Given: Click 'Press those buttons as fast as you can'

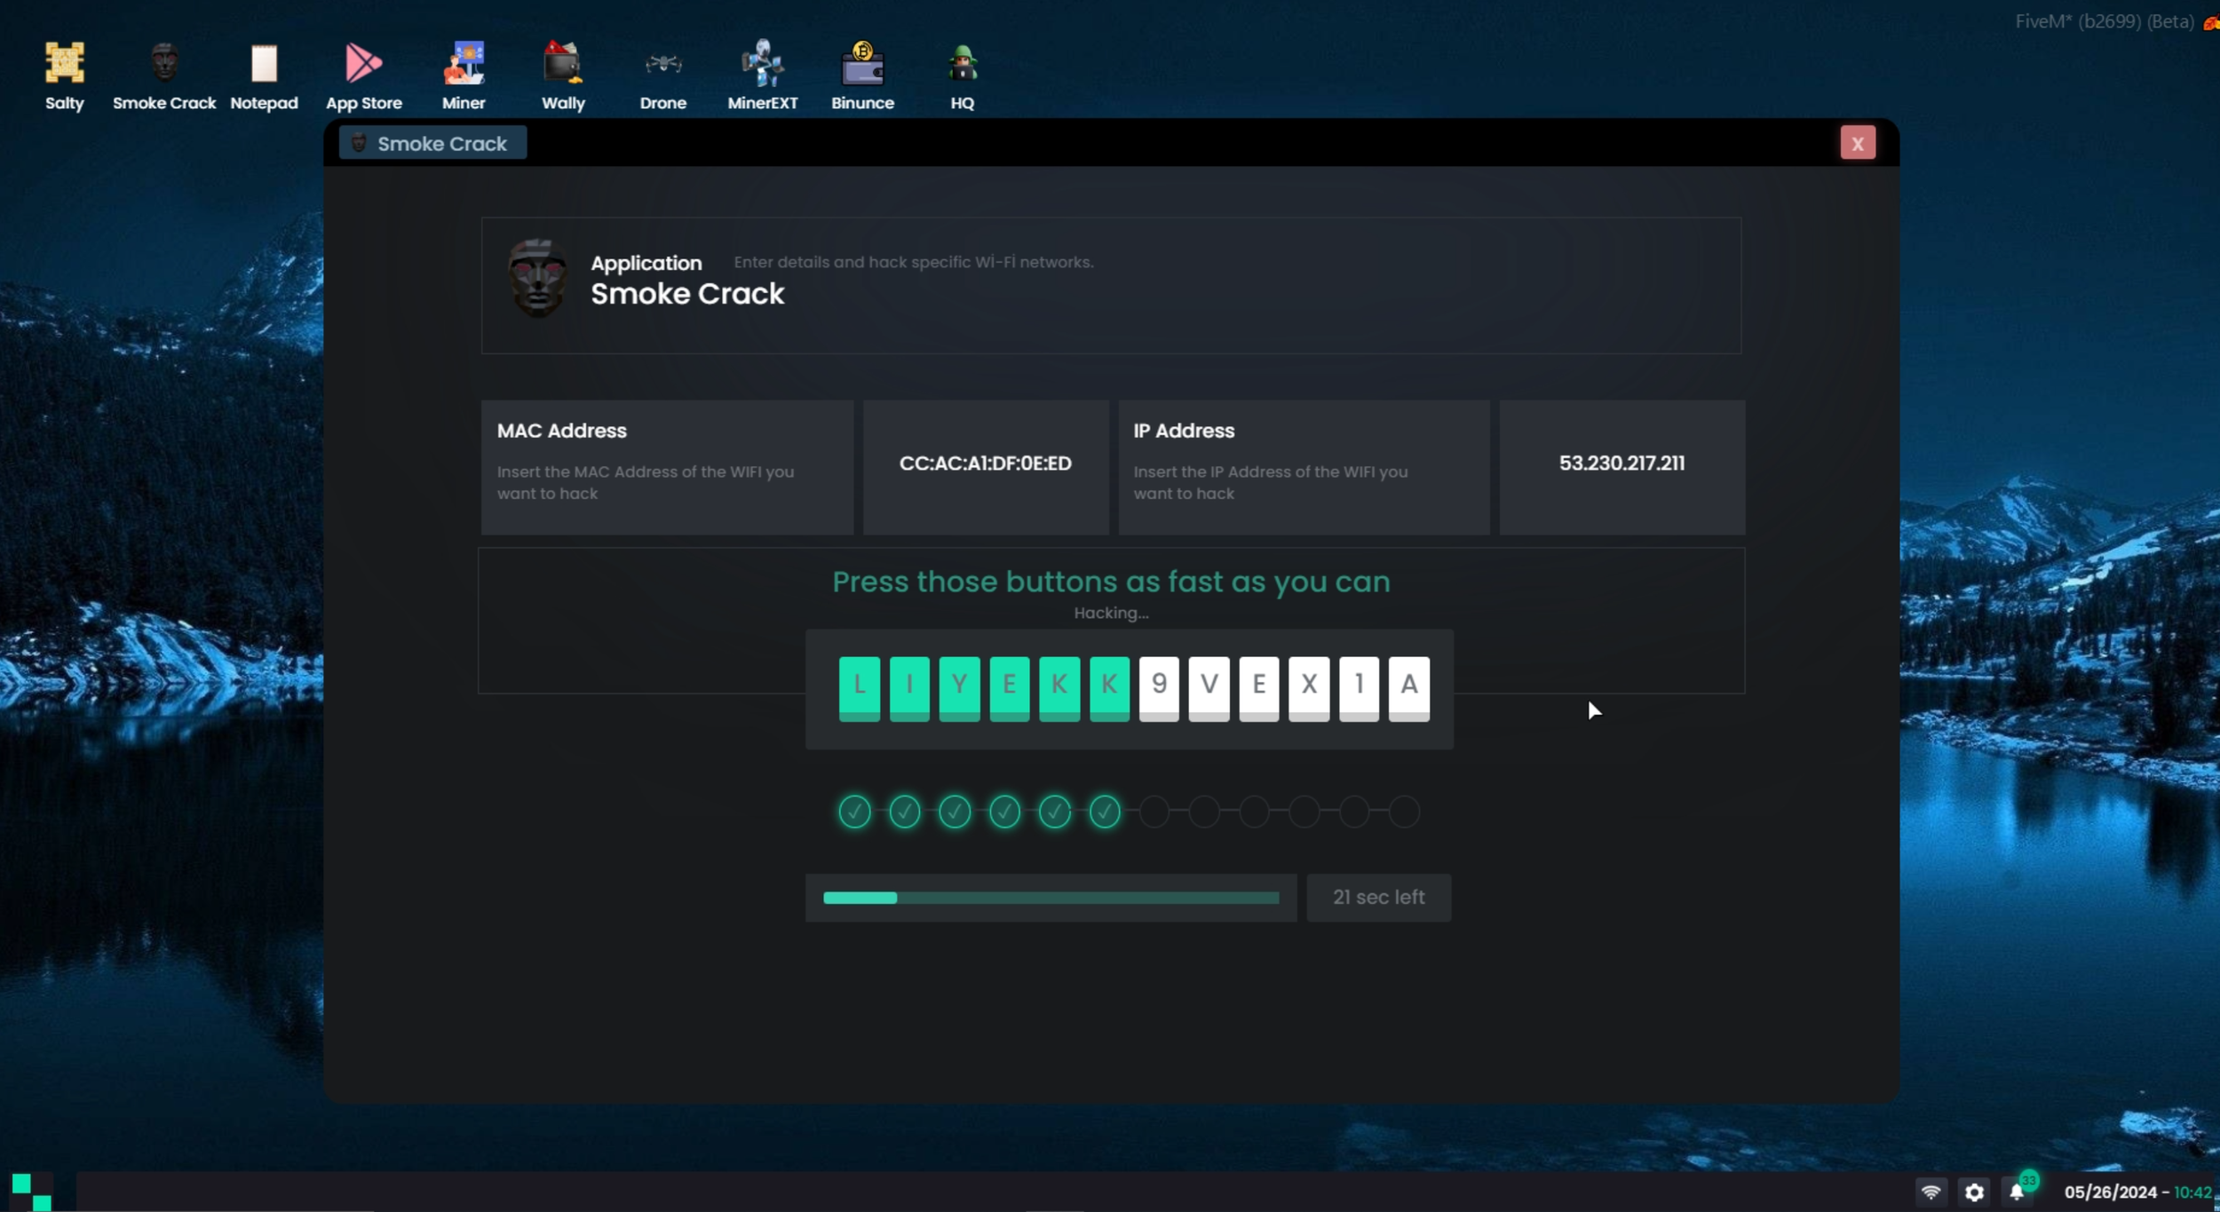Looking at the screenshot, I should tap(1111, 582).
